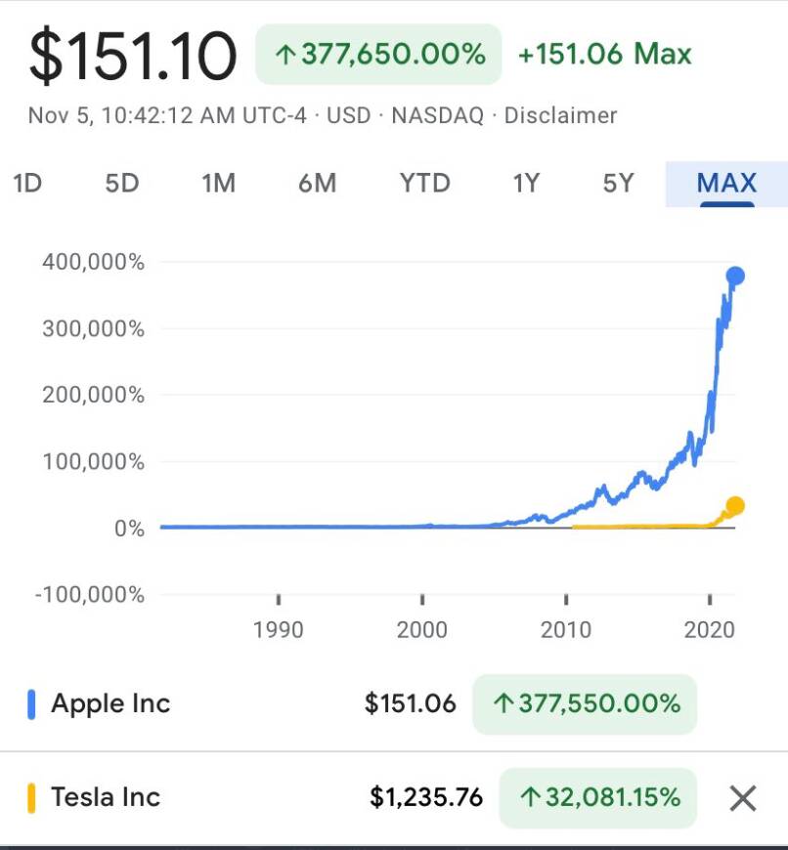Viewport: 788px width, 850px height.
Task: Select the MAX time range tab
Action: [726, 183]
